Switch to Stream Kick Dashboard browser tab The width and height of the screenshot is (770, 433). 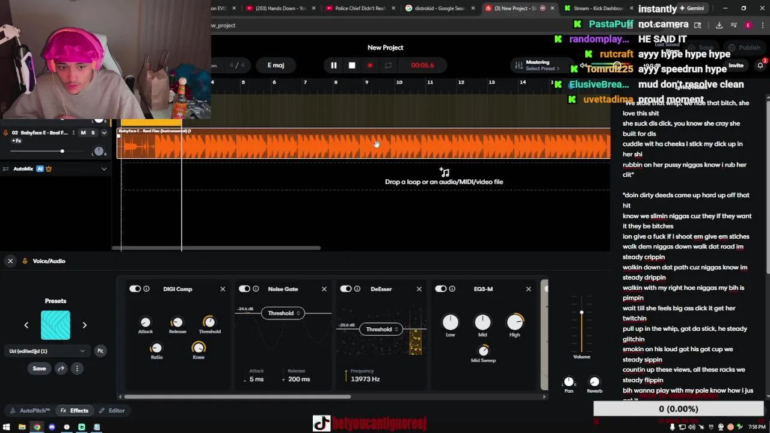598,8
